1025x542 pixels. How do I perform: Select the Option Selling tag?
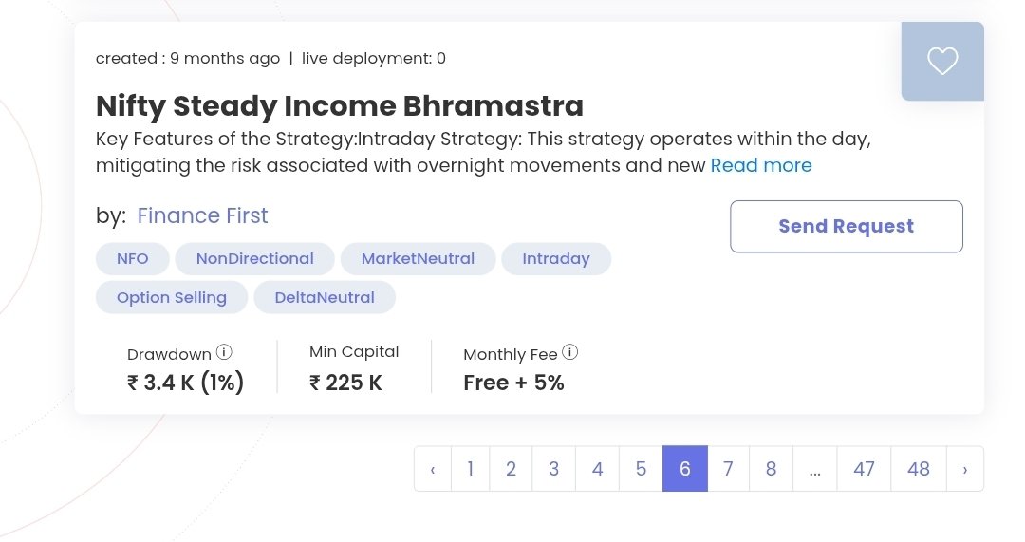172,297
